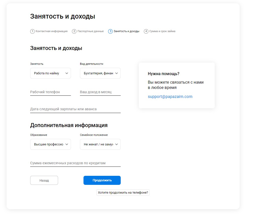Click the step 3 number circle
The width and height of the screenshot is (255, 218).
tap(110, 31)
